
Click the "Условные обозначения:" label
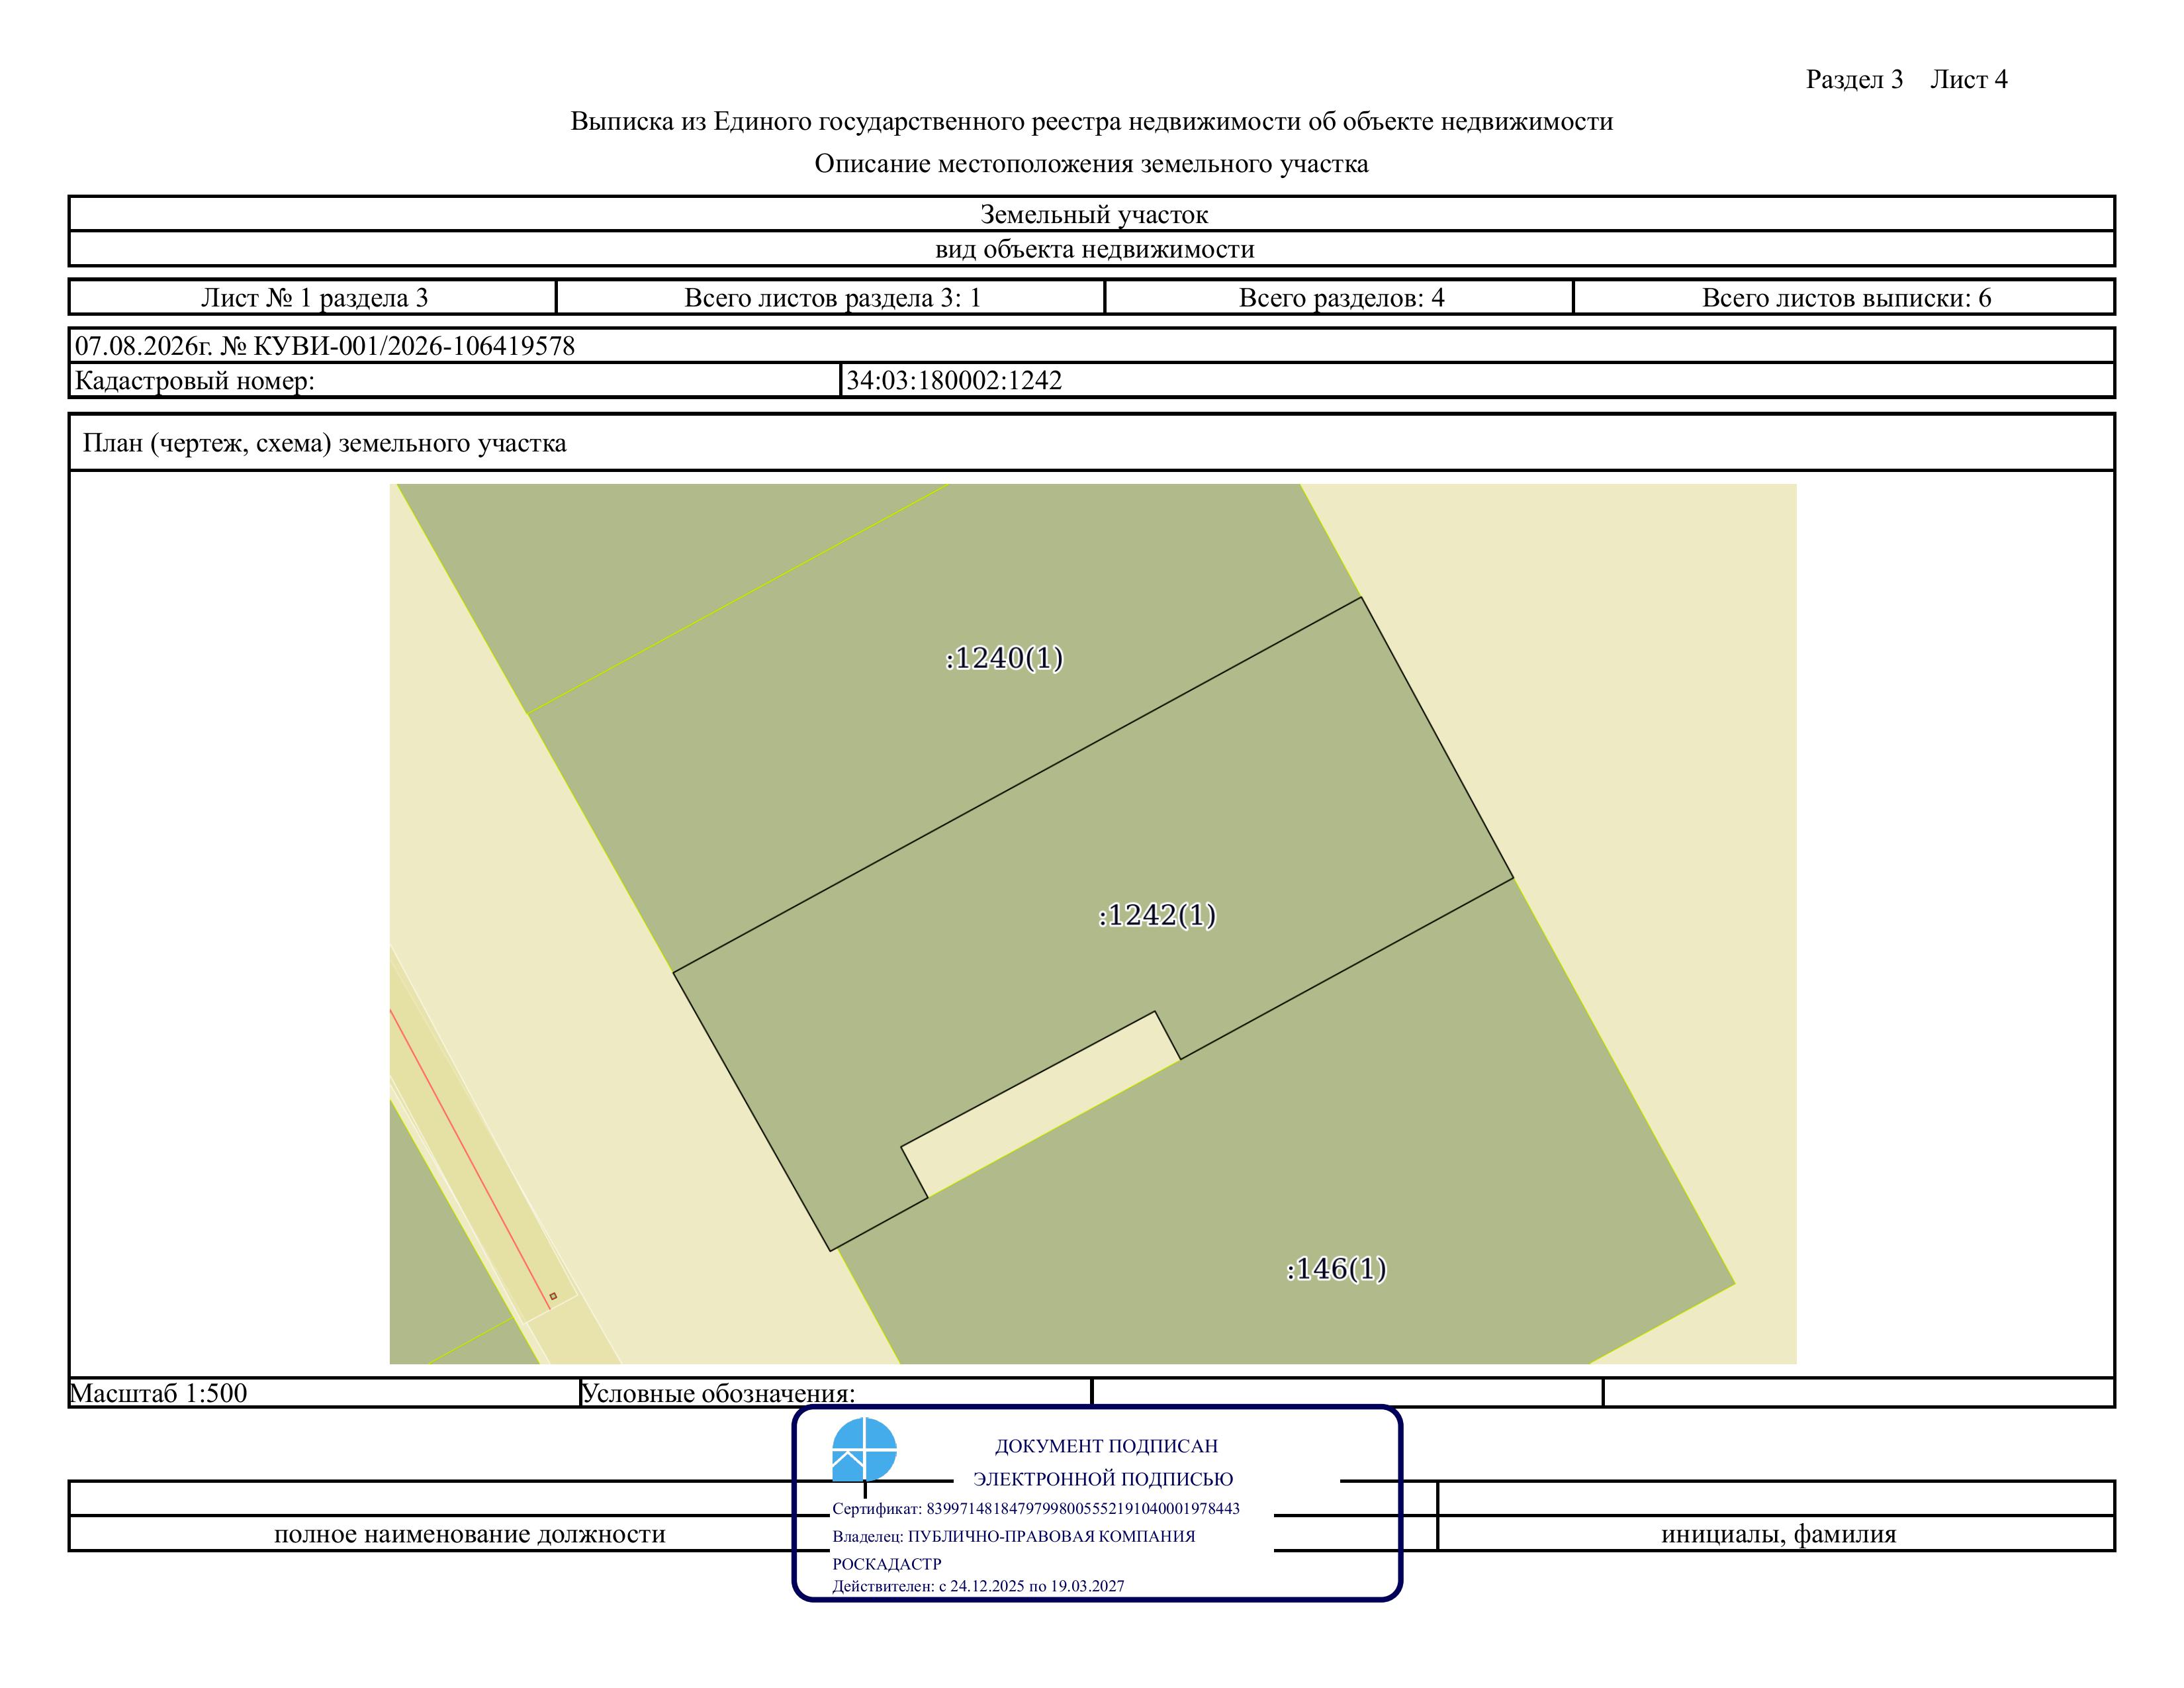pos(718,1393)
